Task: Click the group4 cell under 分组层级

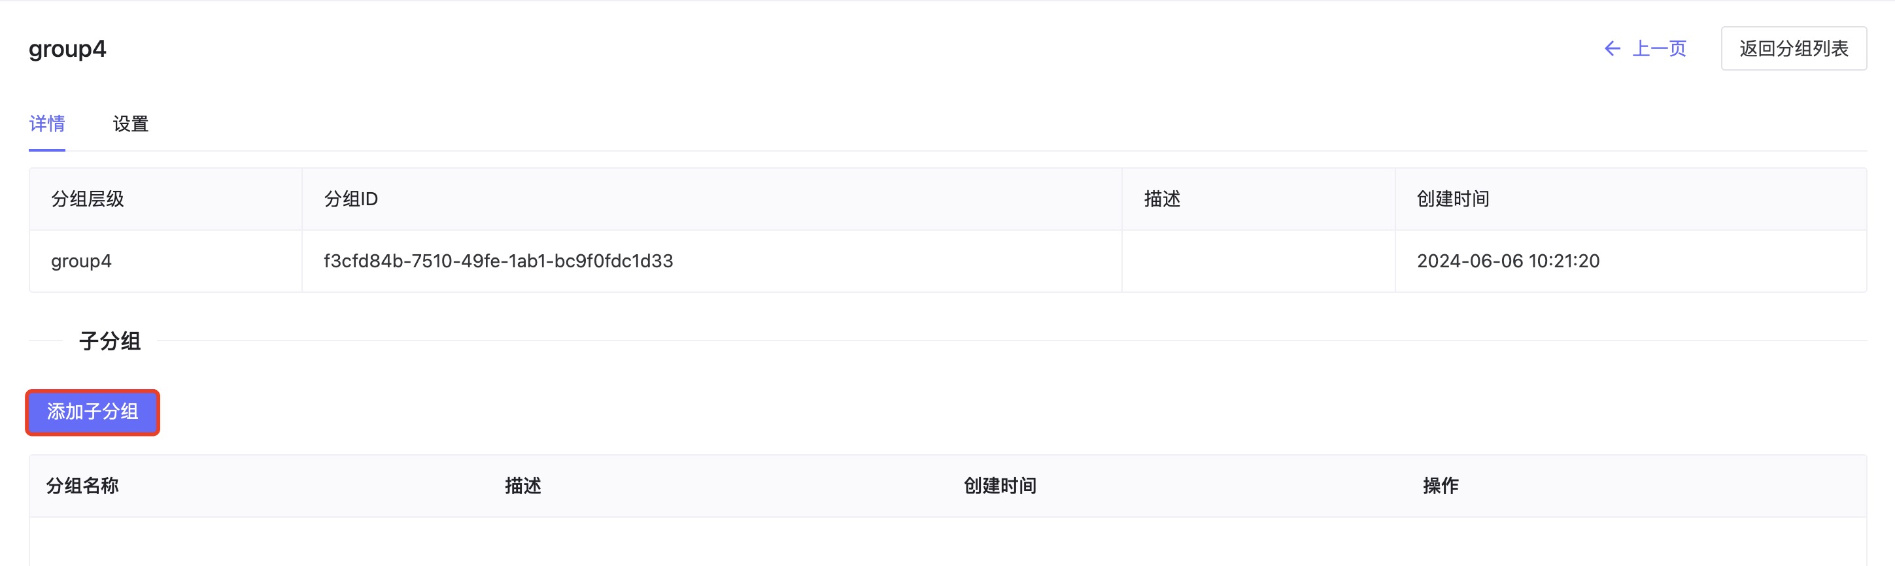Action: (82, 261)
